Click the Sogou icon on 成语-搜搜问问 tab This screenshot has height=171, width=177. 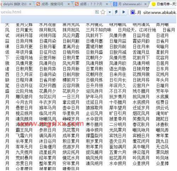[x=38, y=4]
